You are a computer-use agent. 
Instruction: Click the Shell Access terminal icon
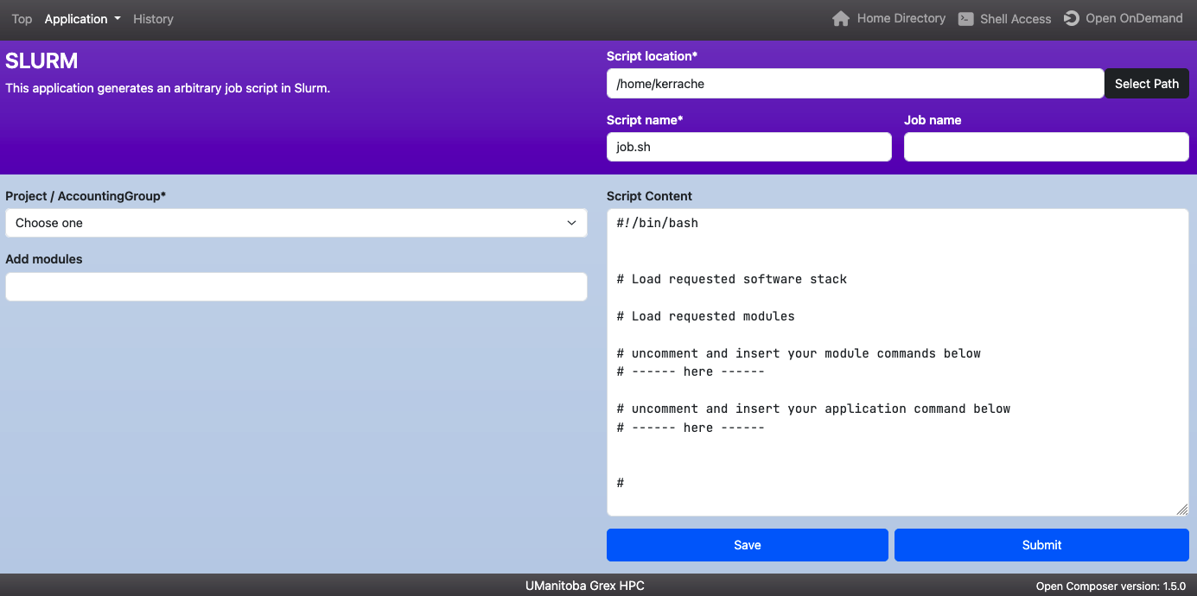tap(966, 19)
